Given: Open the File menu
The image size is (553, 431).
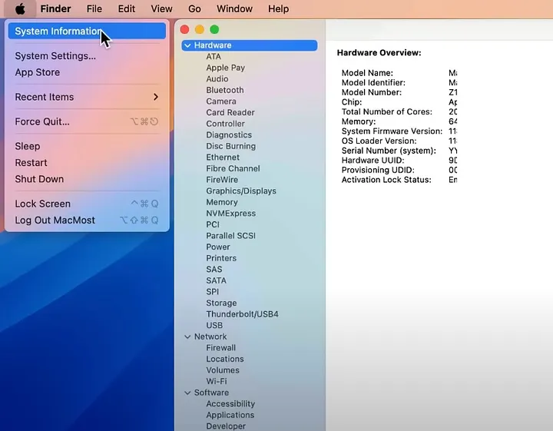Looking at the screenshot, I should click(x=94, y=8).
